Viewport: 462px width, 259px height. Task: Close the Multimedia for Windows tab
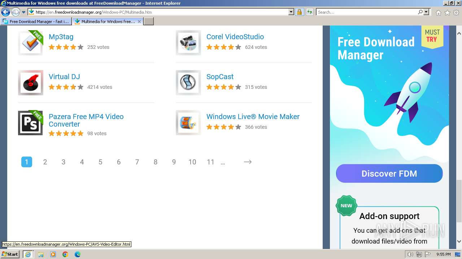139,22
